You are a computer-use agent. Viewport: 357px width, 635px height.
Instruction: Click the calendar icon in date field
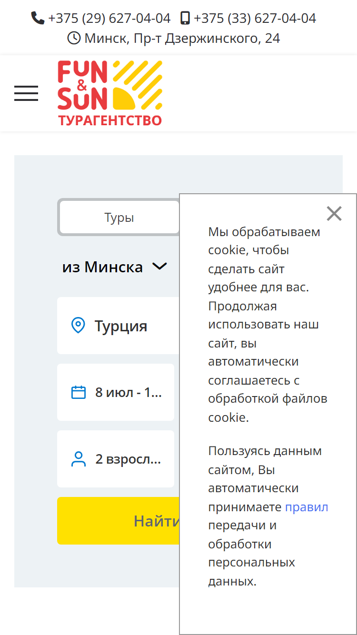click(x=79, y=392)
